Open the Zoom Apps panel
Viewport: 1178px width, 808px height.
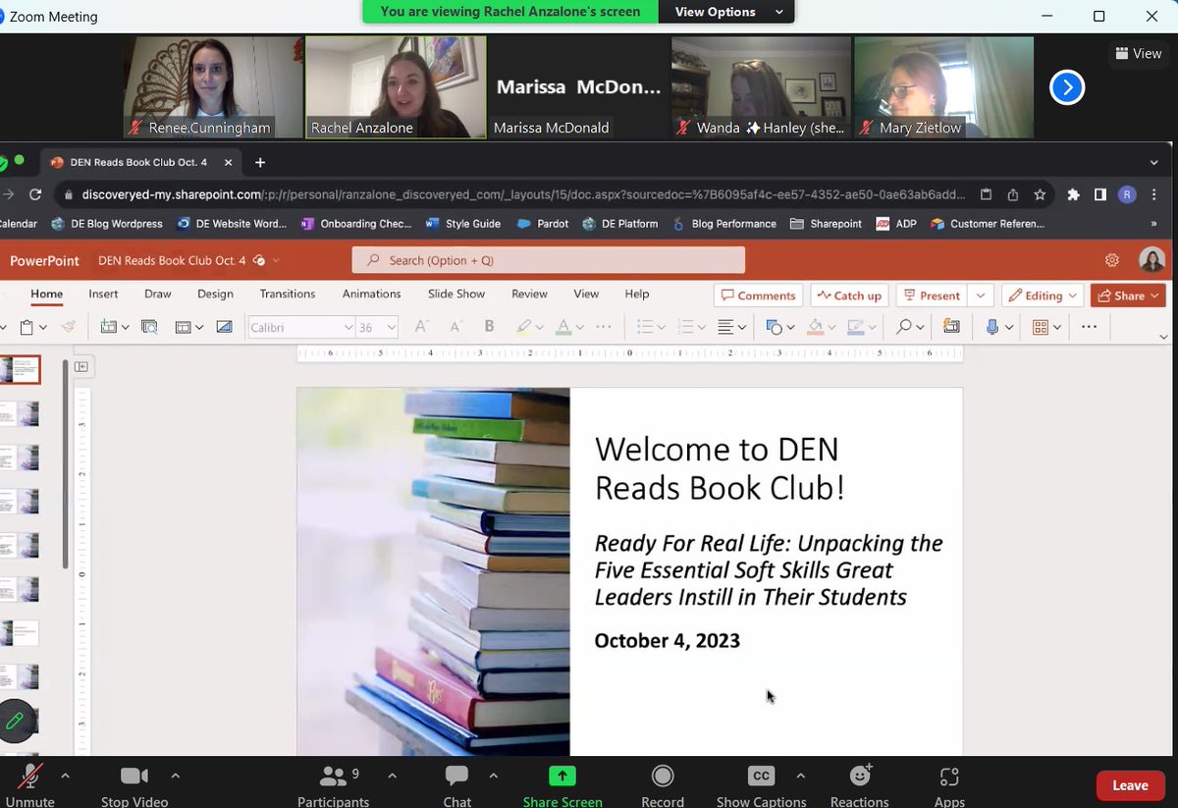point(949,785)
